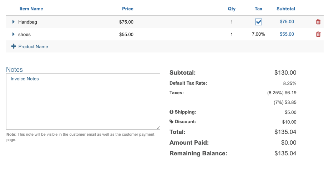Open the shoes $55.00 subtotal link
The width and height of the screenshot is (329, 170).
(287, 34)
